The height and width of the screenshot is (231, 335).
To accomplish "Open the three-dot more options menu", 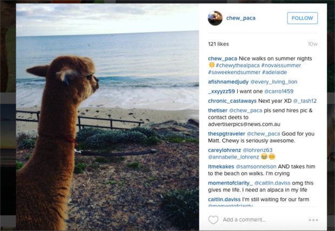I will 313,220.
